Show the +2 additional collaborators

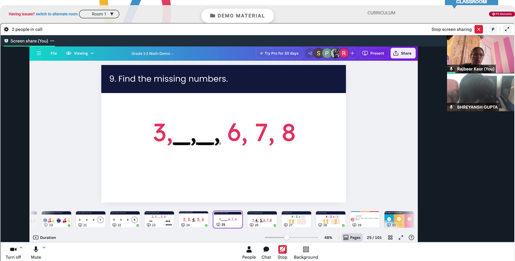[x=310, y=53]
